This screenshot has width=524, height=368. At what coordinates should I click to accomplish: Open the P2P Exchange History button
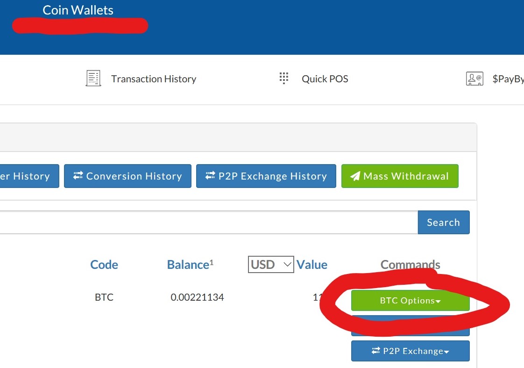[266, 176]
